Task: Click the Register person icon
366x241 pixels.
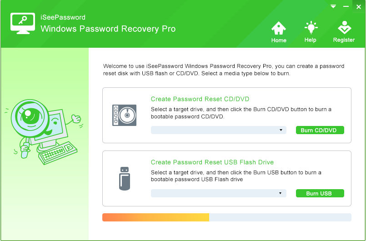Action: [344, 28]
